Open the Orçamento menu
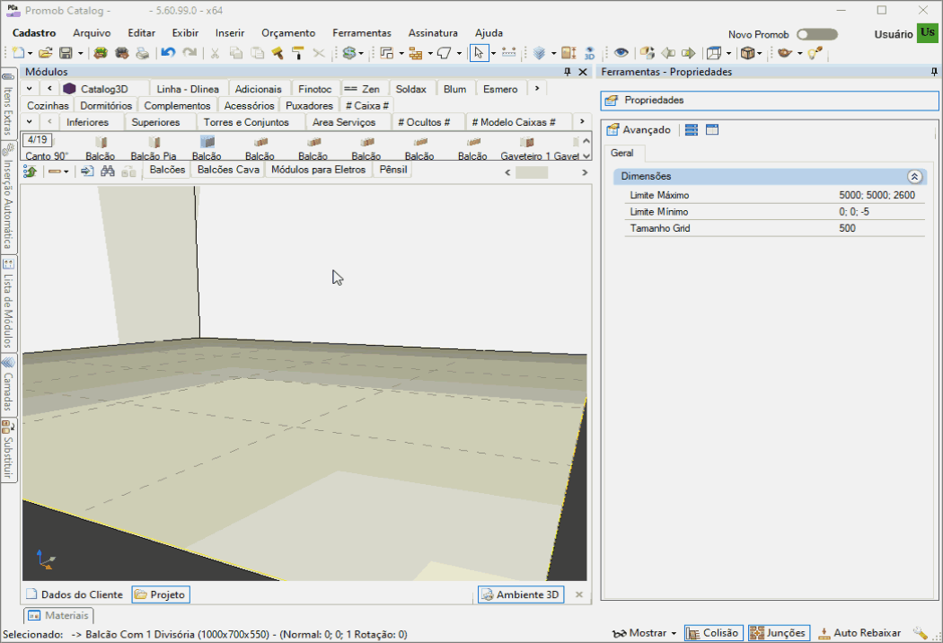 click(x=288, y=33)
